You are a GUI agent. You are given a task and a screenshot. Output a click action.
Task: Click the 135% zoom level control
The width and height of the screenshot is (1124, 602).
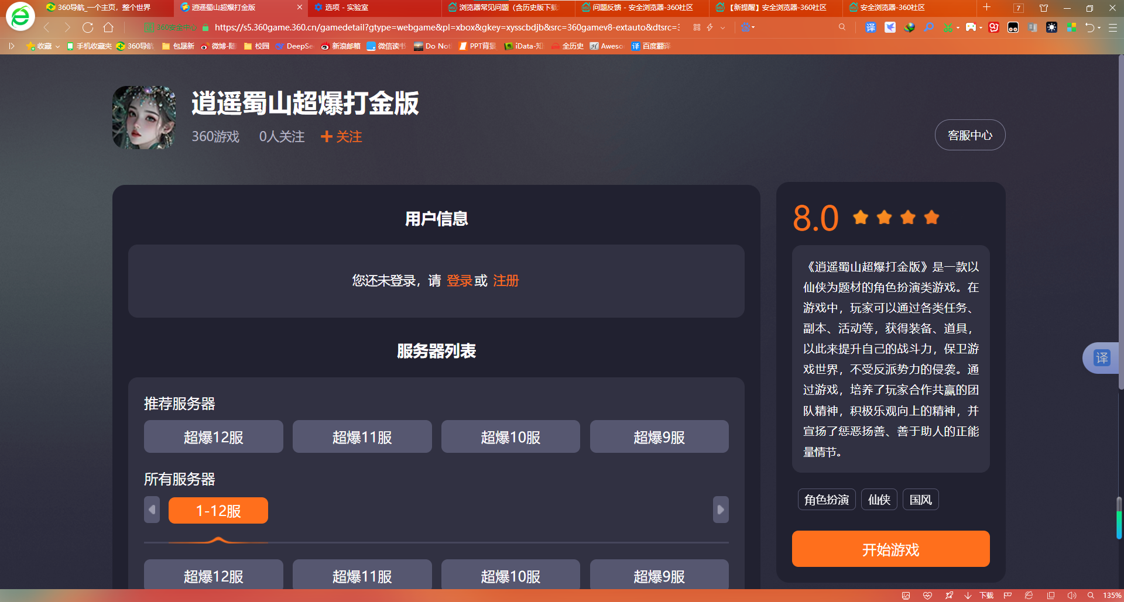[x=1112, y=596]
